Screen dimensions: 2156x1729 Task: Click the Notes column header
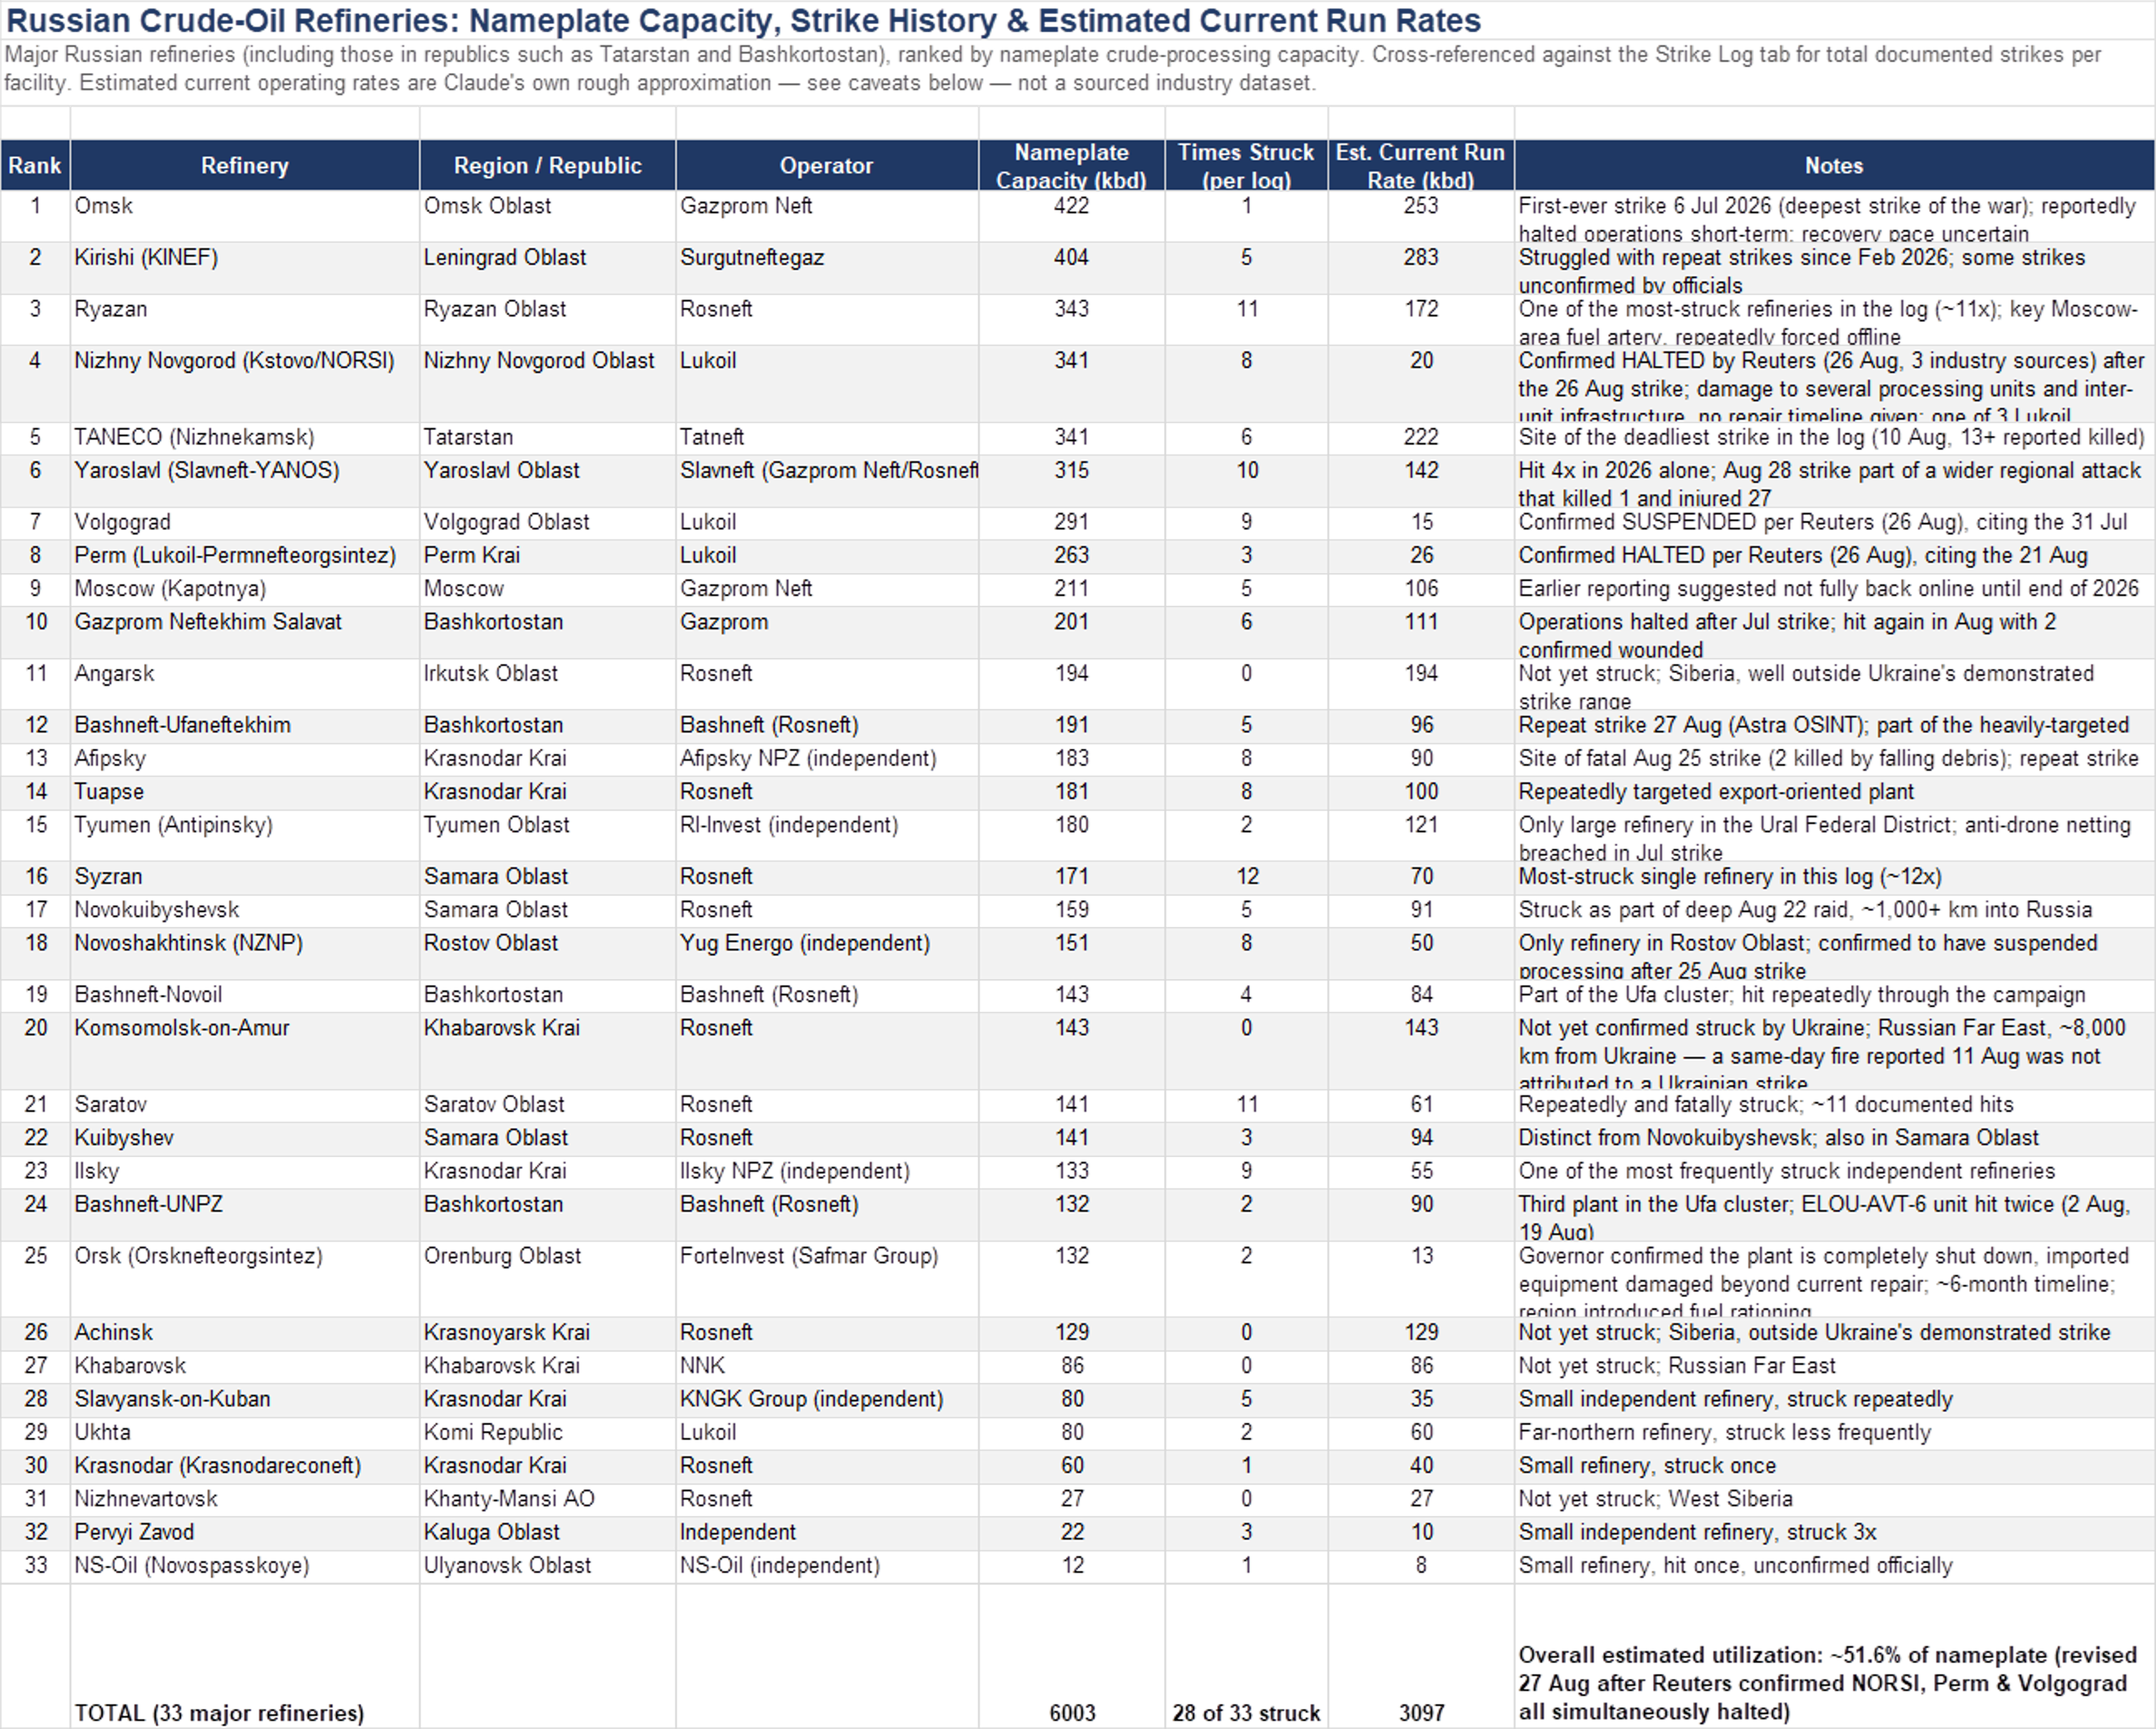pos(1834,165)
